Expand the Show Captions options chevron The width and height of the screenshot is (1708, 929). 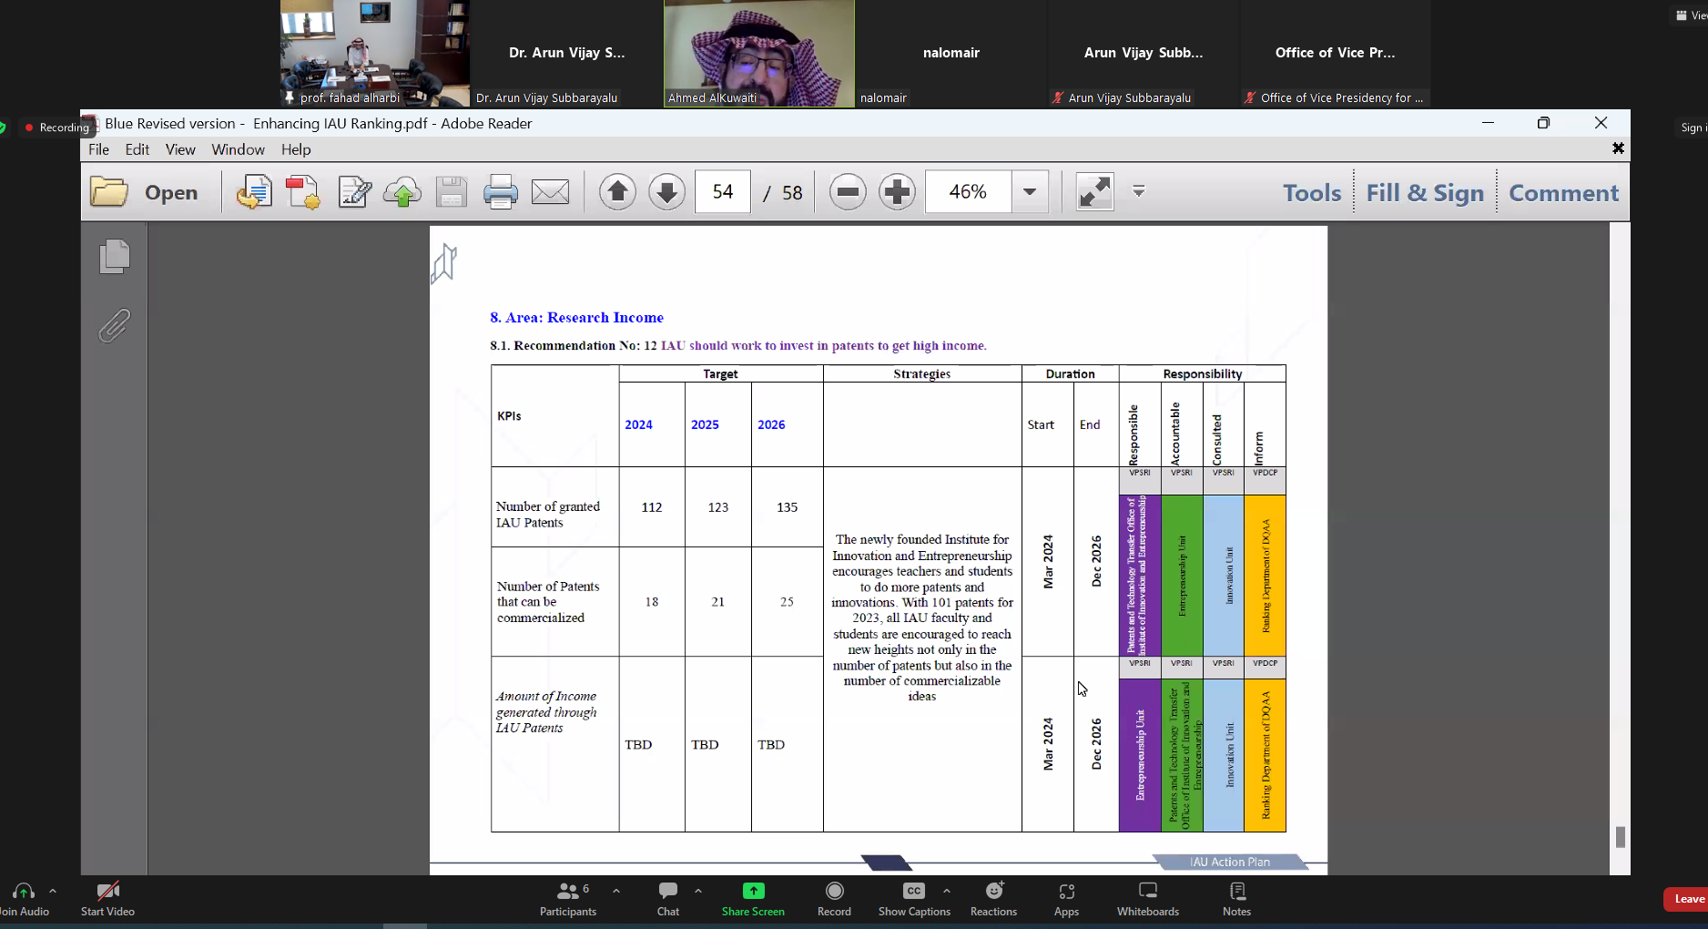[947, 891]
